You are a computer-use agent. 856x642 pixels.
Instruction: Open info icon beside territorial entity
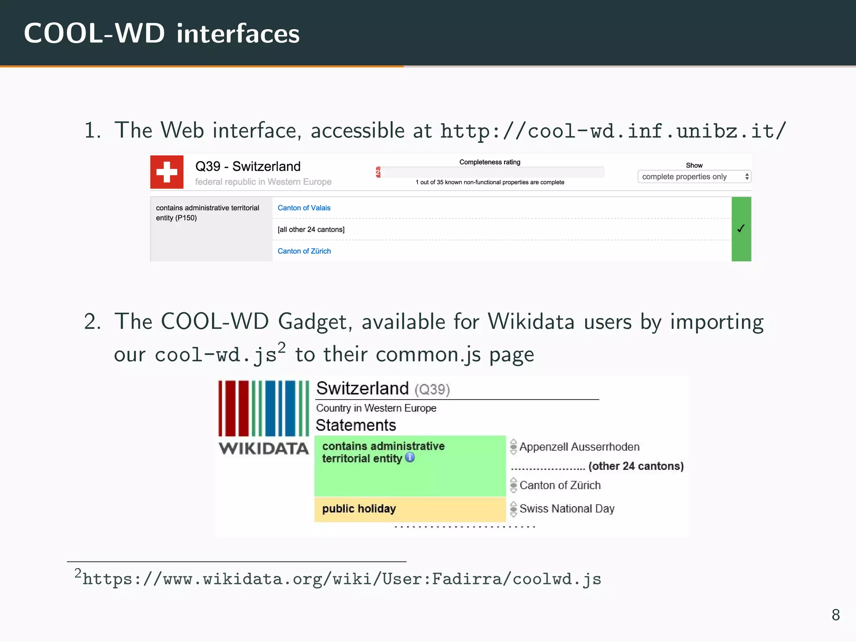point(410,458)
